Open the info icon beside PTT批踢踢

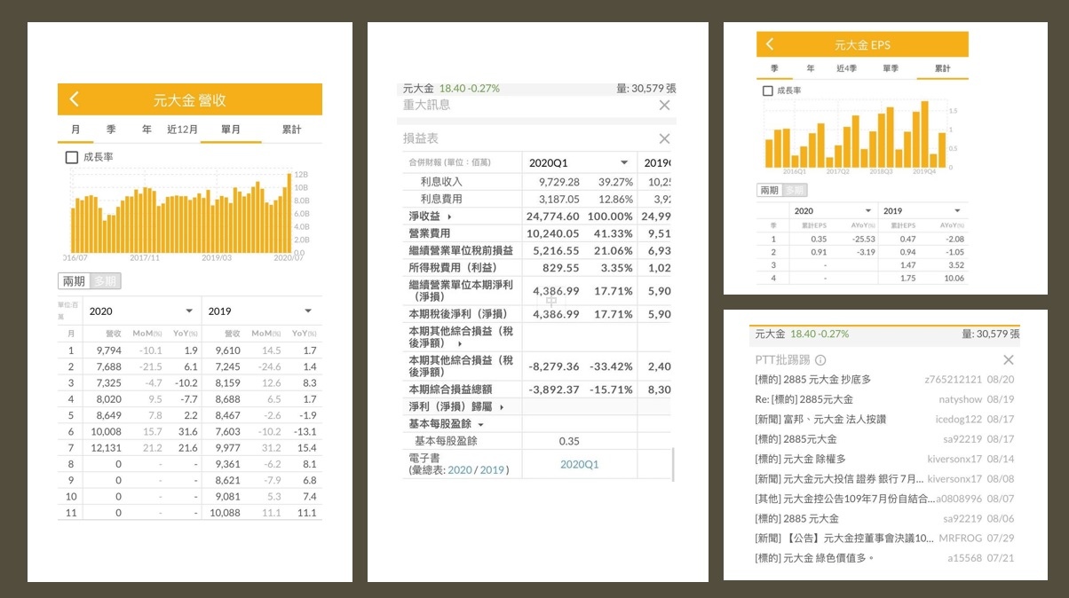(820, 360)
